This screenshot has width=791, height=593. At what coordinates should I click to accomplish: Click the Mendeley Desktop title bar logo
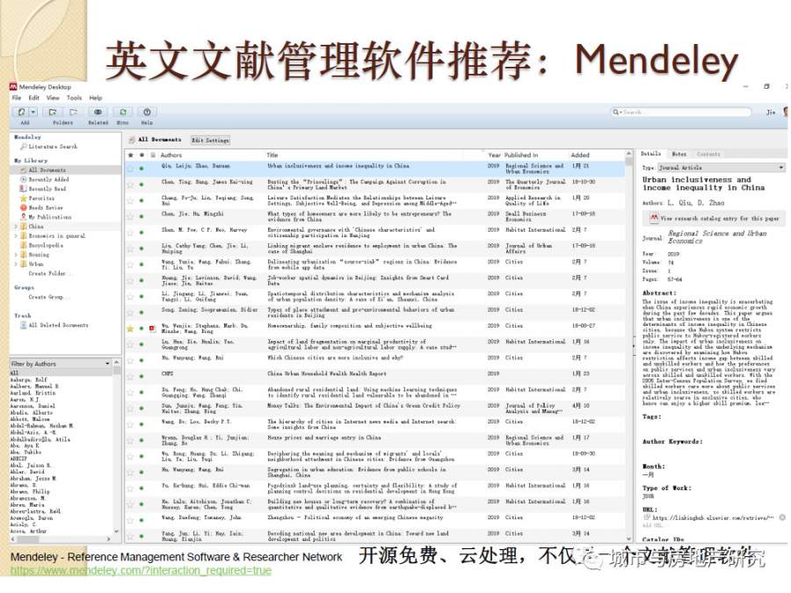coord(13,87)
